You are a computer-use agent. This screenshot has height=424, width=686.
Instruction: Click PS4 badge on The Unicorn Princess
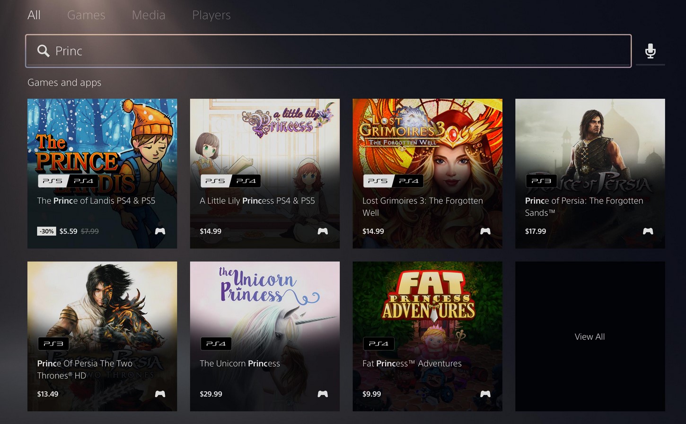[216, 344]
